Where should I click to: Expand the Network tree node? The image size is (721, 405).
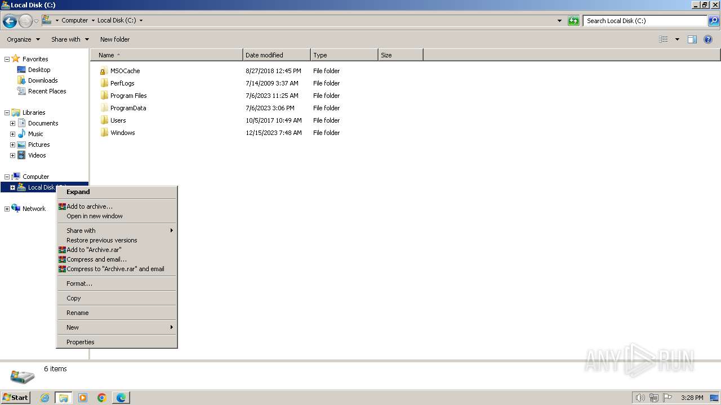coord(7,209)
